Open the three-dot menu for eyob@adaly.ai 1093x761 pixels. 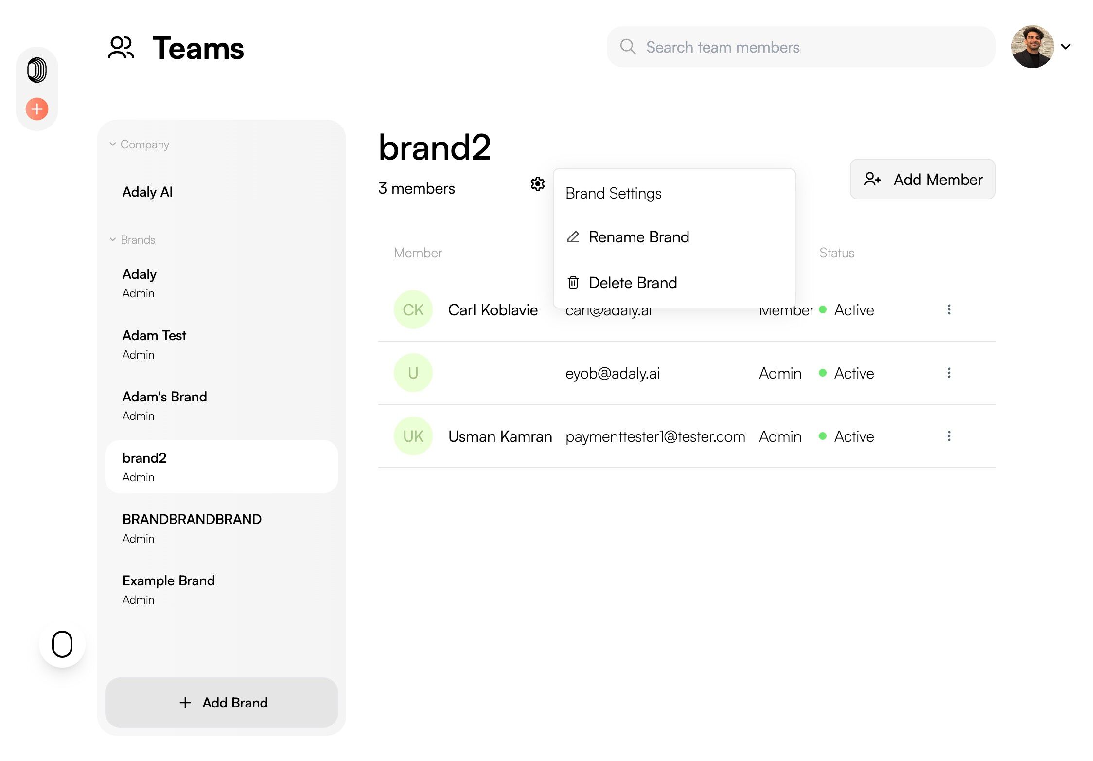(x=949, y=373)
